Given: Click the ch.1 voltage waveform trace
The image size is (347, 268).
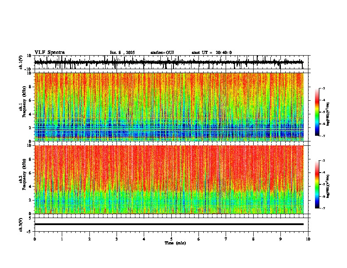Looking at the screenshot, I should [x=169, y=62].
